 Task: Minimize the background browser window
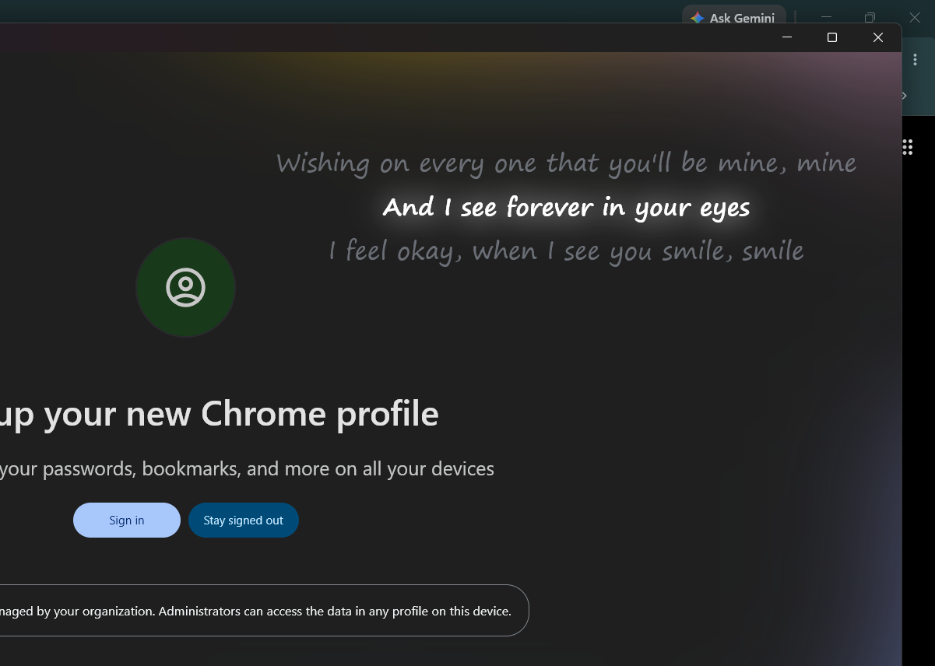pyautogui.click(x=827, y=17)
